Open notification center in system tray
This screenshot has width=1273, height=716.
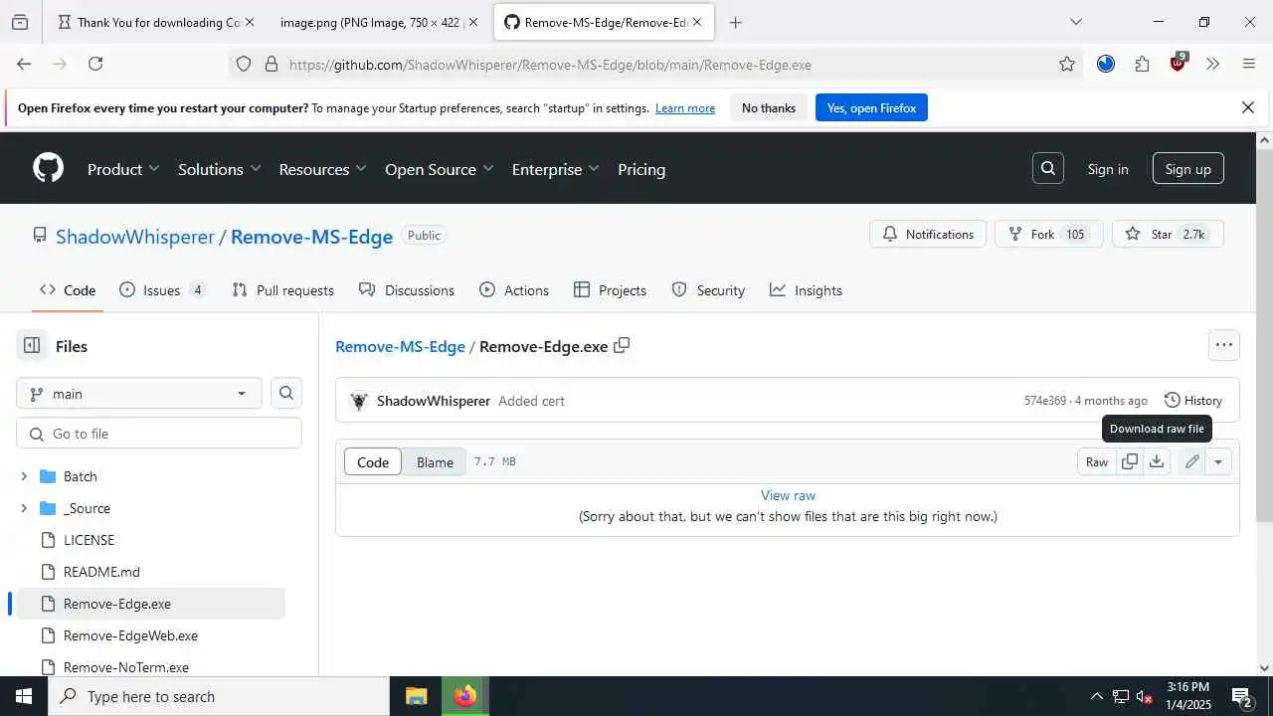point(1242,696)
